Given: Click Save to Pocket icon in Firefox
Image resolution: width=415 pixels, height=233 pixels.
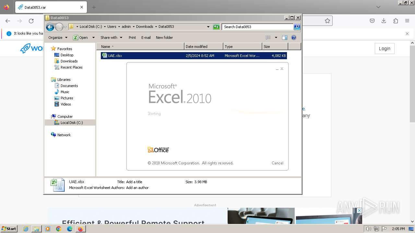Looking at the screenshot, I should 372,21.
